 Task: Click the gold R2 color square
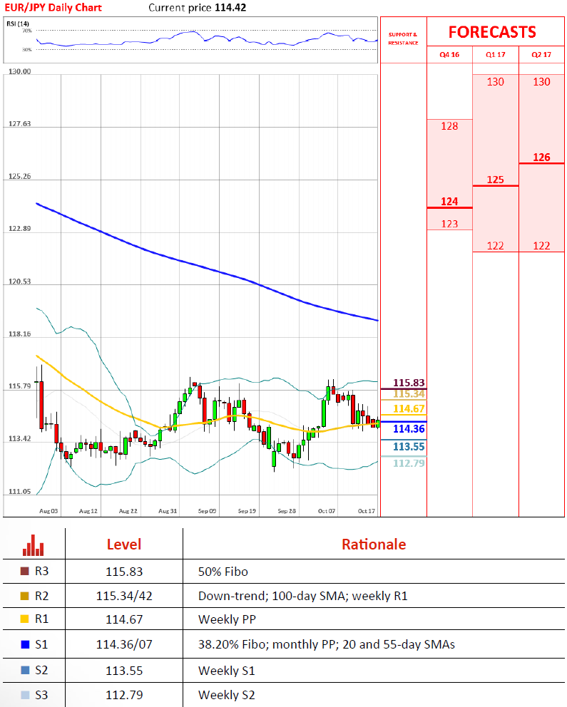26,595
